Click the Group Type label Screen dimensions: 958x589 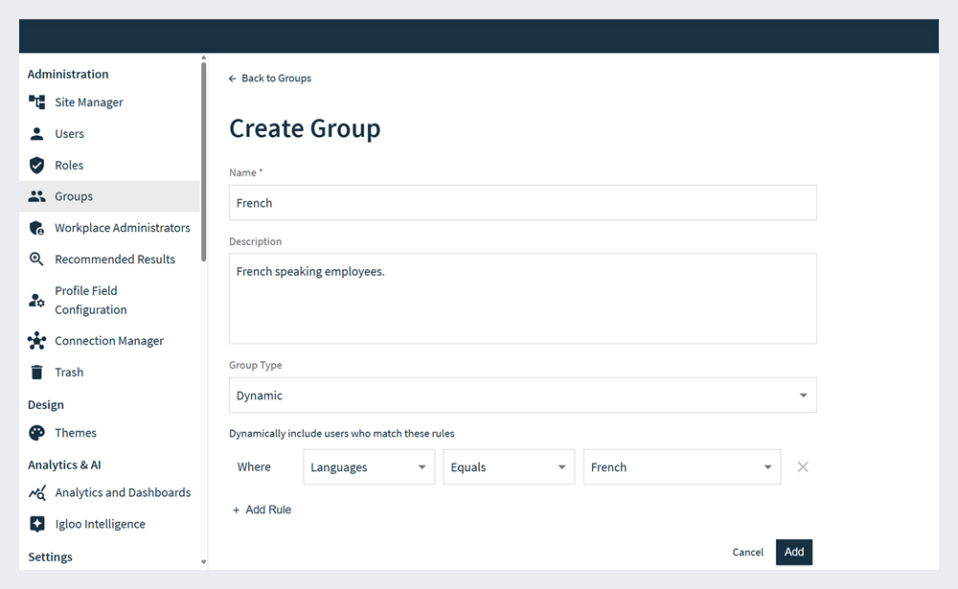point(256,365)
